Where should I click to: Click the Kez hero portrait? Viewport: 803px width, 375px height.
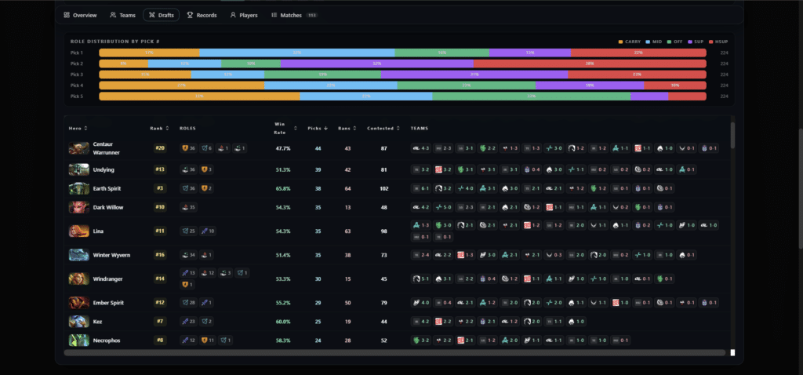pos(79,322)
